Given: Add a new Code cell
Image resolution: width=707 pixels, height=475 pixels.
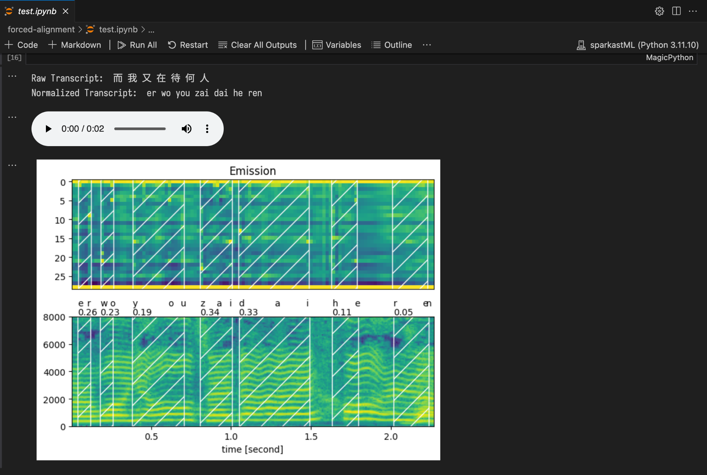Looking at the screenshot, I should [21, 45].
